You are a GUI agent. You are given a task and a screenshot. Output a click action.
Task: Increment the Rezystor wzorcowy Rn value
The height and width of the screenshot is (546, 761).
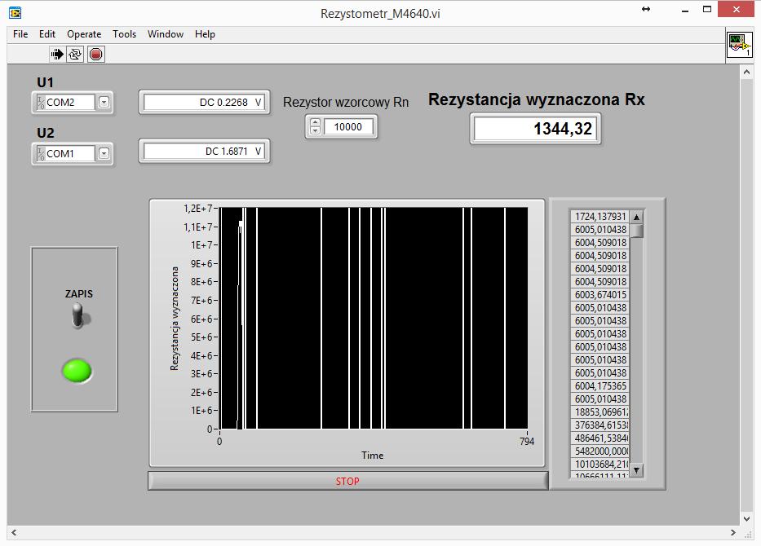click(315, 123)
